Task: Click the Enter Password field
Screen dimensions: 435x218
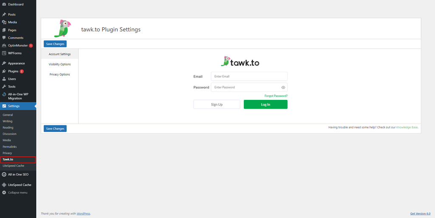Action: (249, 87)
